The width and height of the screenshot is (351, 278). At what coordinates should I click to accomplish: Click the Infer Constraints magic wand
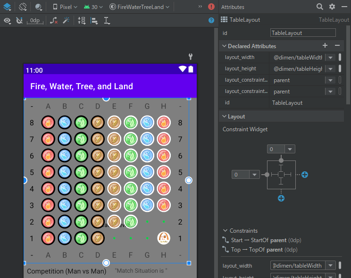(x=66, y=21)
